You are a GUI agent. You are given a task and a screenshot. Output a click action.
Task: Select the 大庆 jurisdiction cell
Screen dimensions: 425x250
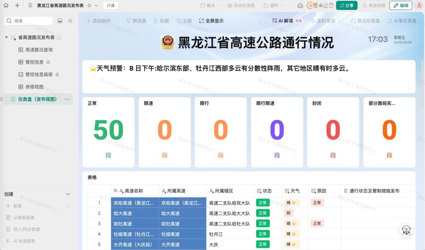[x=230, y=245]
